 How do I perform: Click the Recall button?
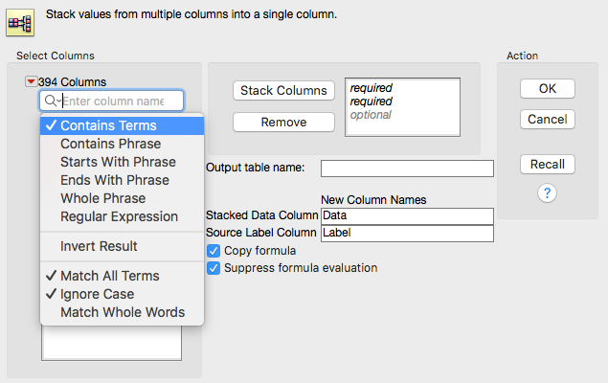[547, 165]
